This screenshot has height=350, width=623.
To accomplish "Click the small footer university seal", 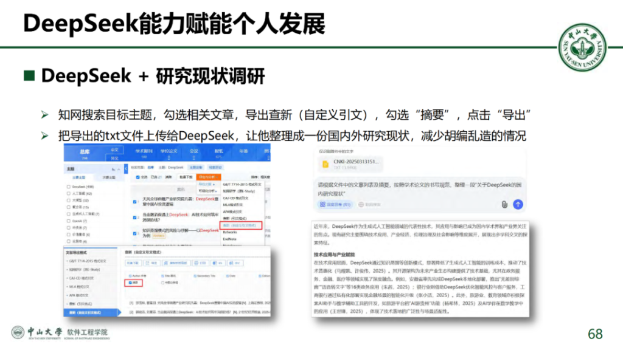I will point(18,332).
